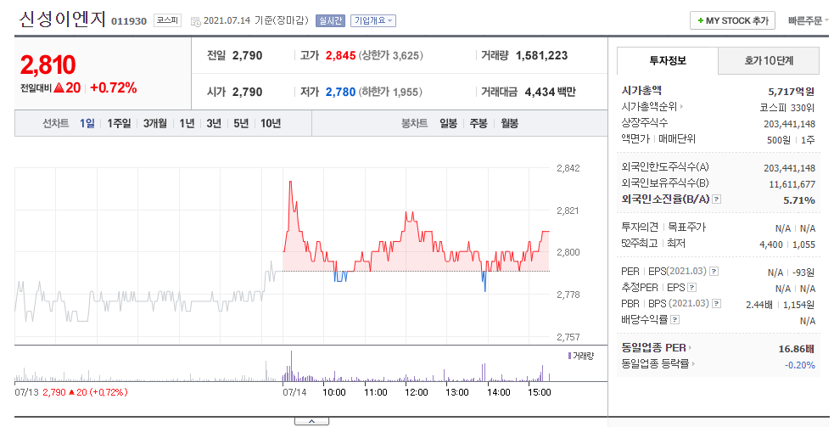This screenshot has width=834, height=427.
Task: Click the 고가 value 2,845
Action: pos(340,55)
